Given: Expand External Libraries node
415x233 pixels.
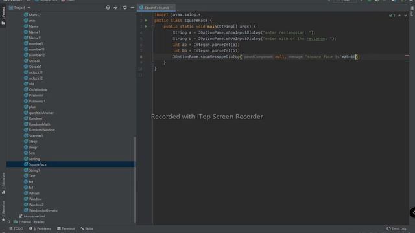Looking at the screenshot, I should (10, 222).
